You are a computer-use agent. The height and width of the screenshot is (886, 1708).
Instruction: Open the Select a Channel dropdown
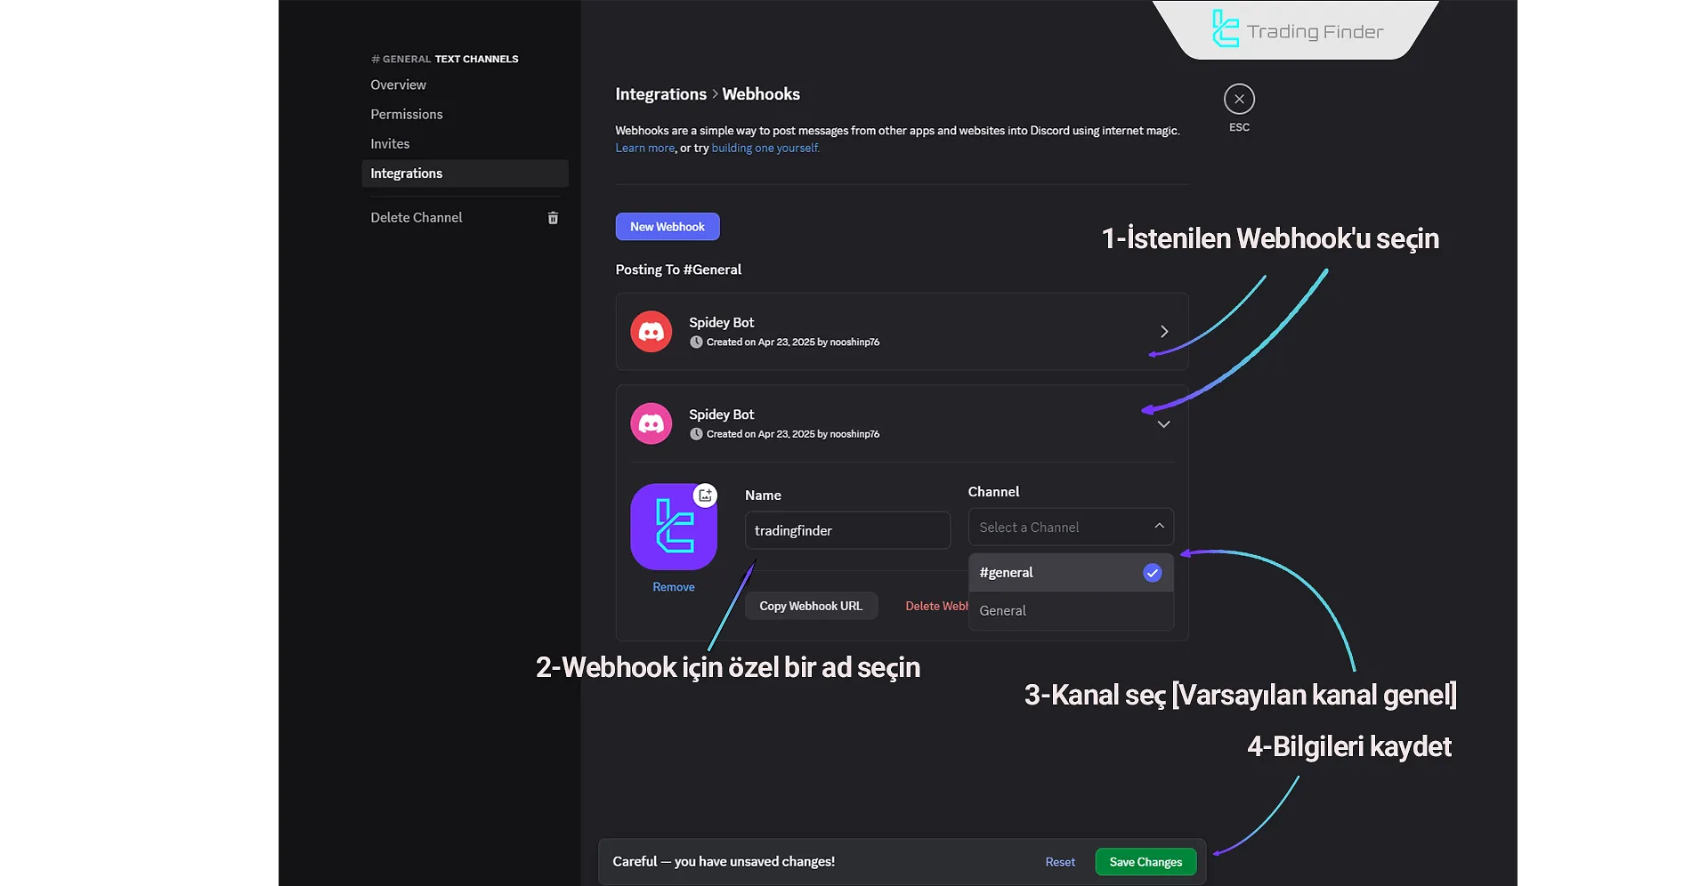click(1071, 528)
